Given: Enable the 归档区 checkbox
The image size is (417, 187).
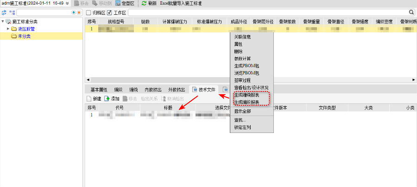Looking at the screenshot, I should pos(88,12).
